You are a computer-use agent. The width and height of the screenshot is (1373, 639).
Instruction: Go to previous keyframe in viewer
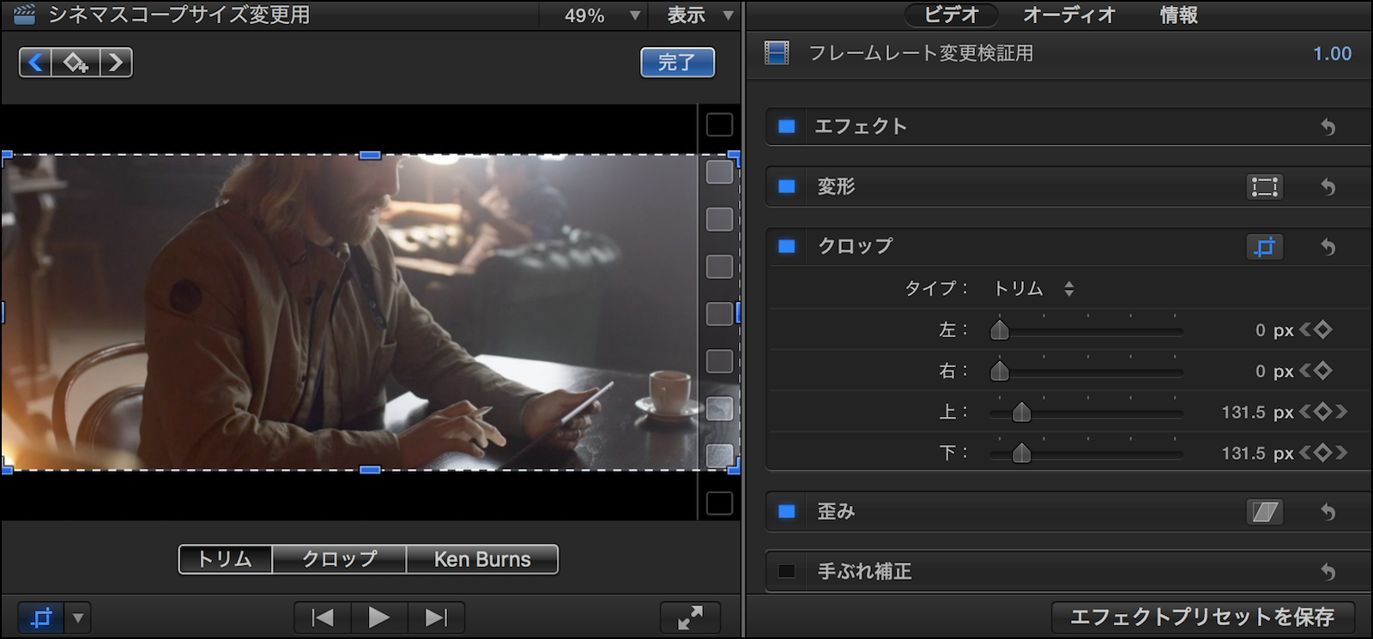[x=35, y=63]
